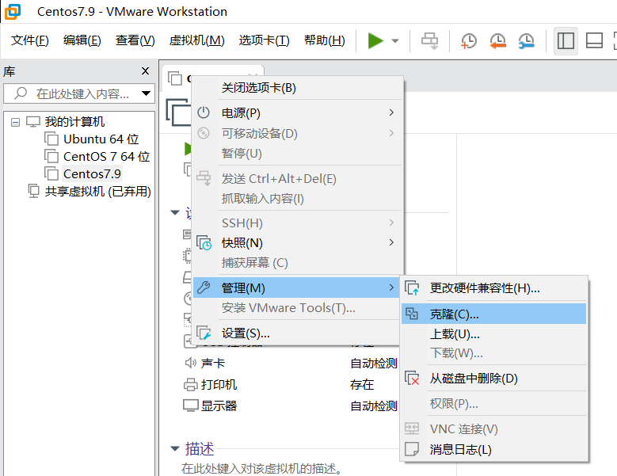
Task: Click the snapshot icon beside 快照(N)
Action: pos(204,243)
